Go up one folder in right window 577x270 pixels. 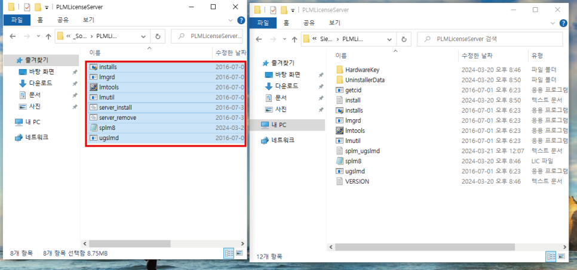click(x=294, y=39)
